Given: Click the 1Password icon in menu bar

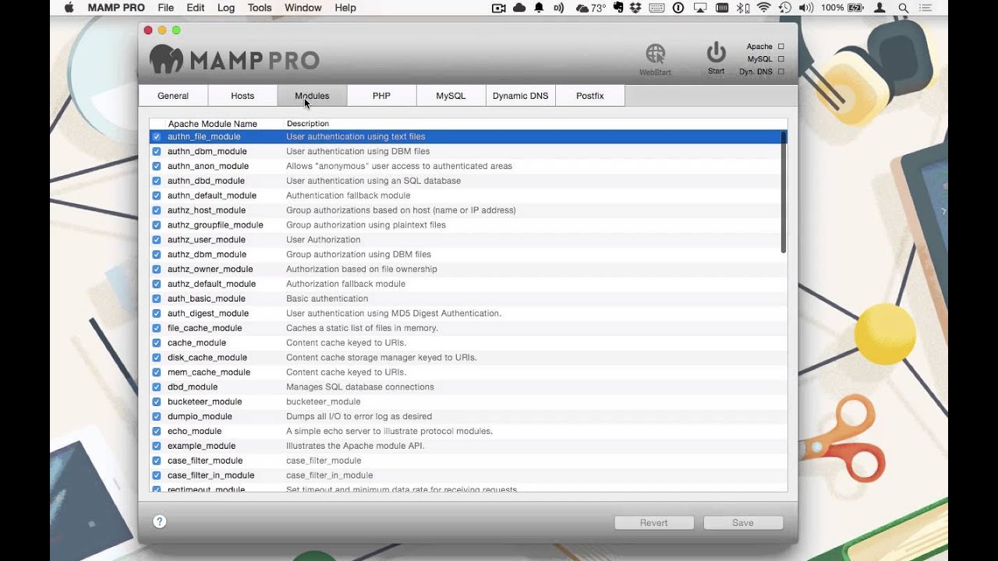Looking at the screenshot, I should click(x=678, y=8).
